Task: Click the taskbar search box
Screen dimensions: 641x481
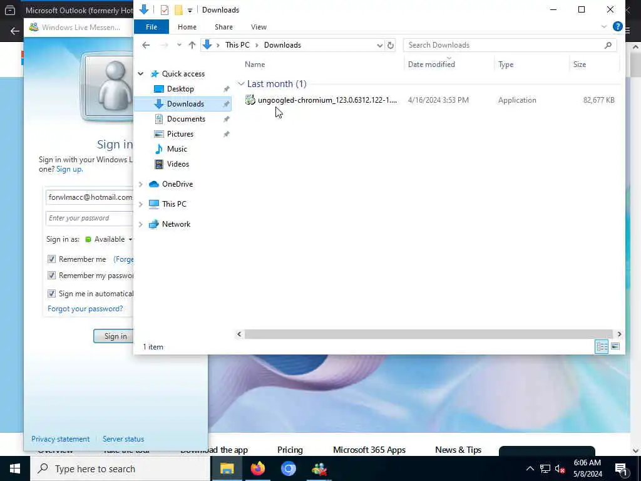Action: [120, 468]
